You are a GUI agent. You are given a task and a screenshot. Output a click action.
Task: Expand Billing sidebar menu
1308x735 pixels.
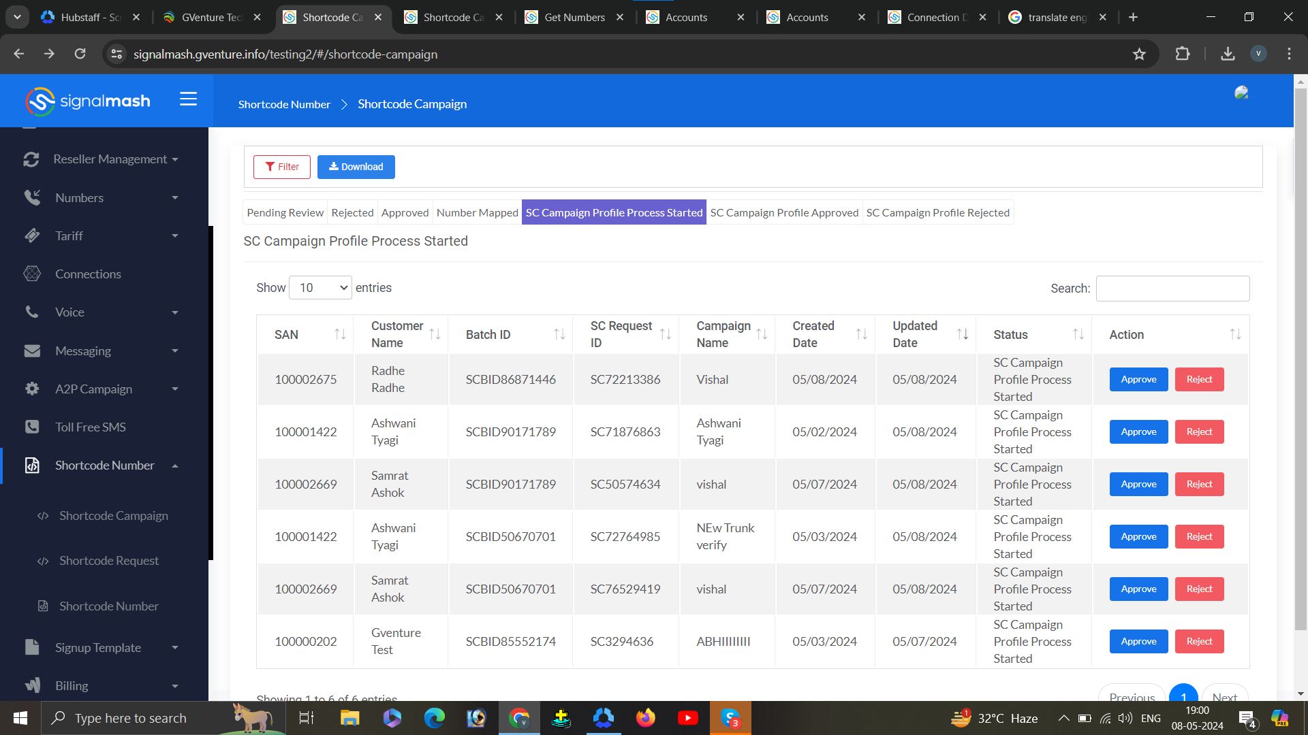175,686
